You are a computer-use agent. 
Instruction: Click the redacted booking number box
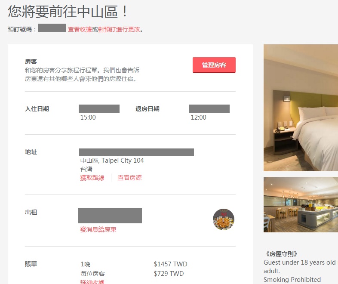click(x=52, y=28)
